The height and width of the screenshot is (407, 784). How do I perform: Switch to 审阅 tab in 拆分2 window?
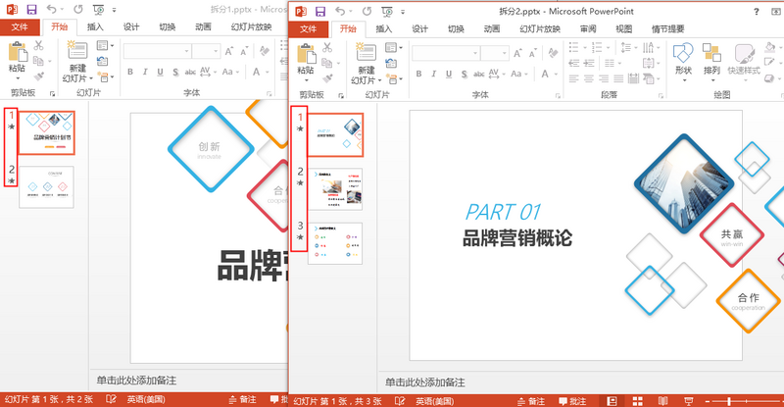tap(588, 29)
